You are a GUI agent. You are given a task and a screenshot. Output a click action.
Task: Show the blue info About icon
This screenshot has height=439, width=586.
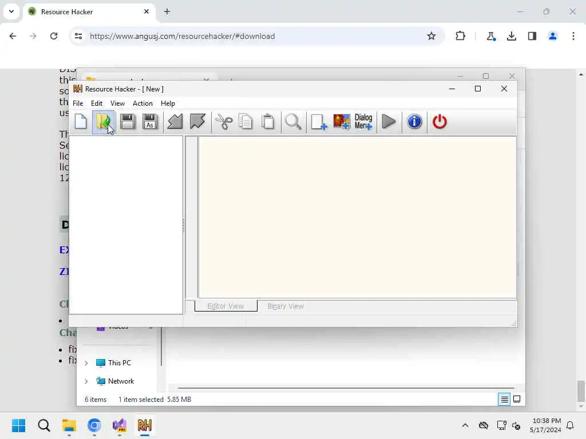click(414, 122)
